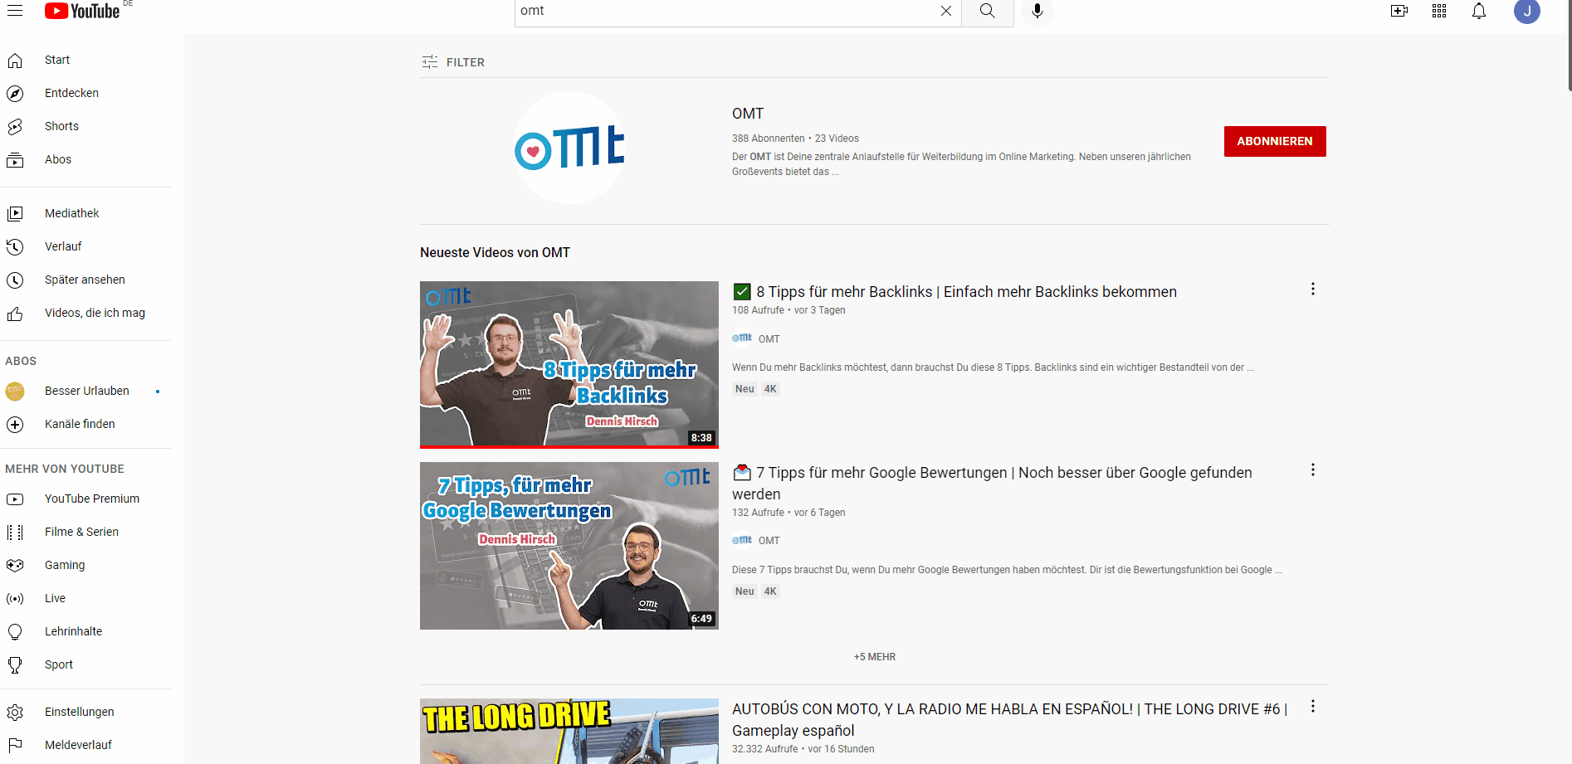Click the Kanäle finden plus icon
This screenshot has width=1572, height=764.
tap(15, 425)
